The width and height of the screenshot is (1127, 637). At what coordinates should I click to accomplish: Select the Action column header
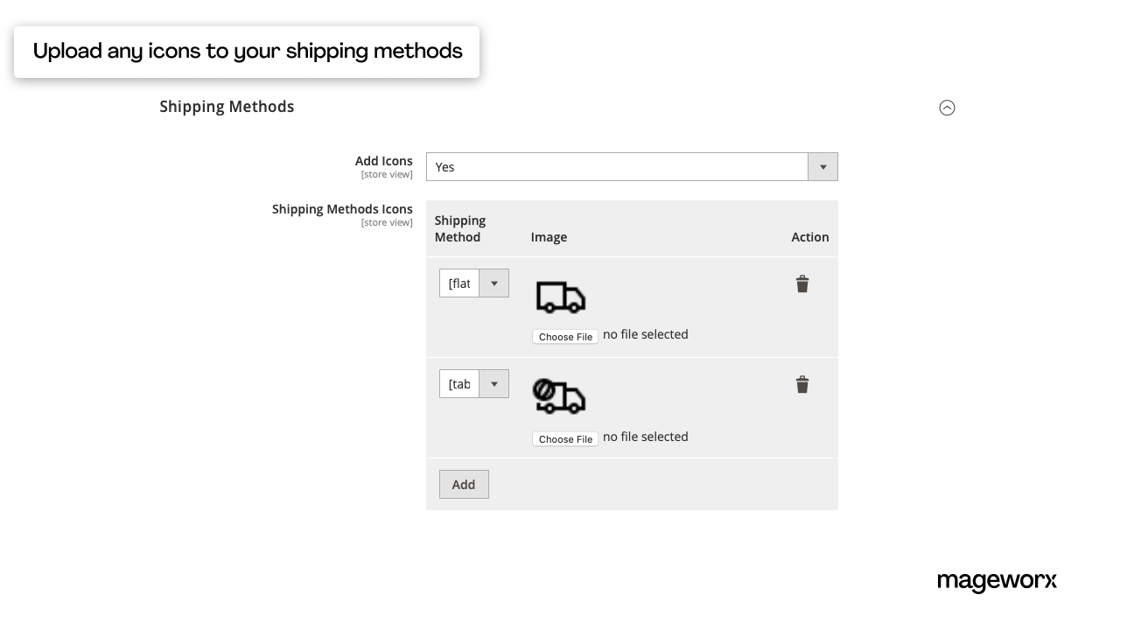tap(809, 237)
